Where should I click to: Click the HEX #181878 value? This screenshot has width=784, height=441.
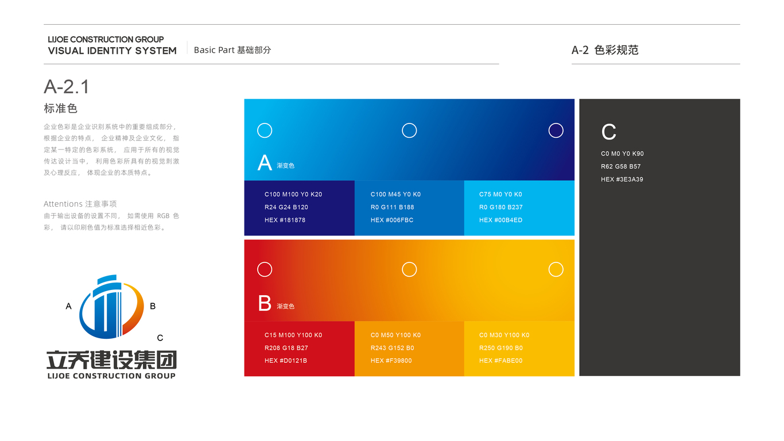pos(285,220)
